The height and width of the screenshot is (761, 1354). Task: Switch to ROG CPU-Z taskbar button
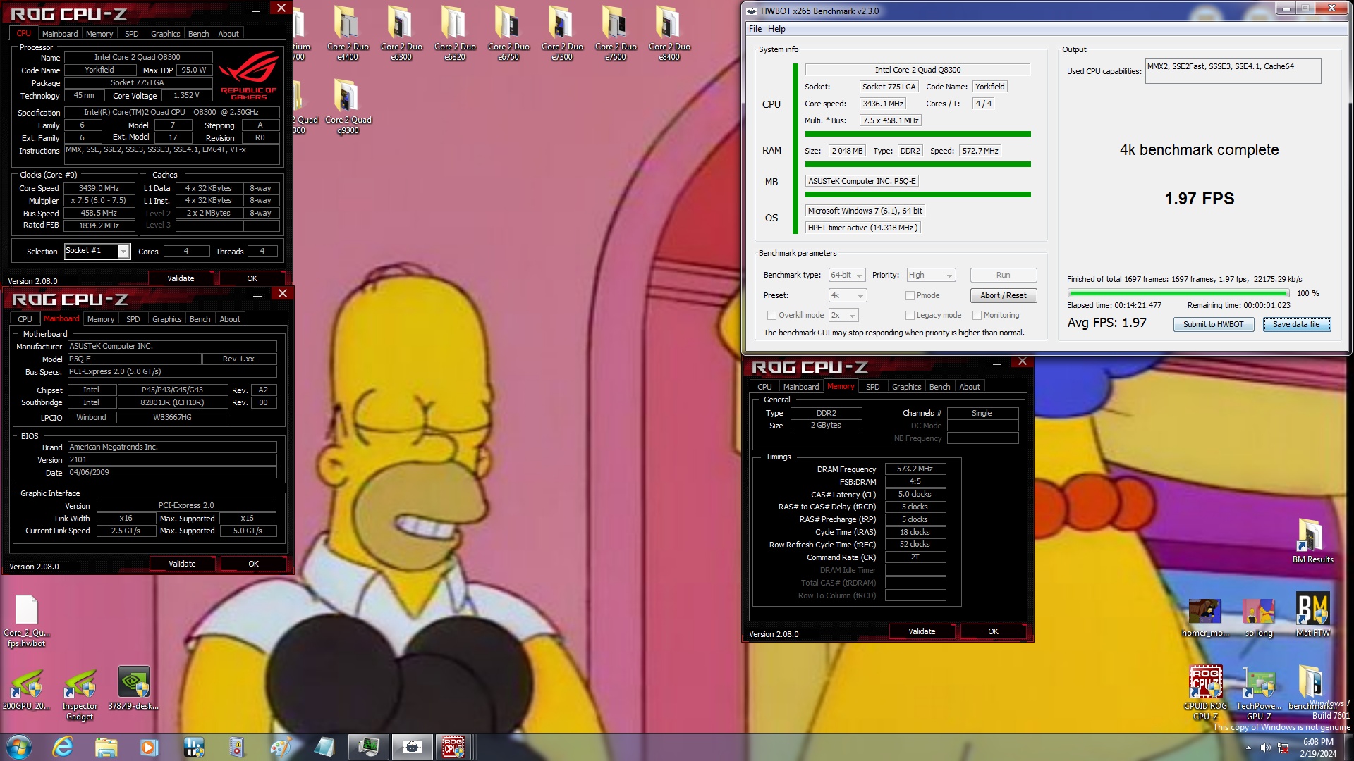pos(453,747)
